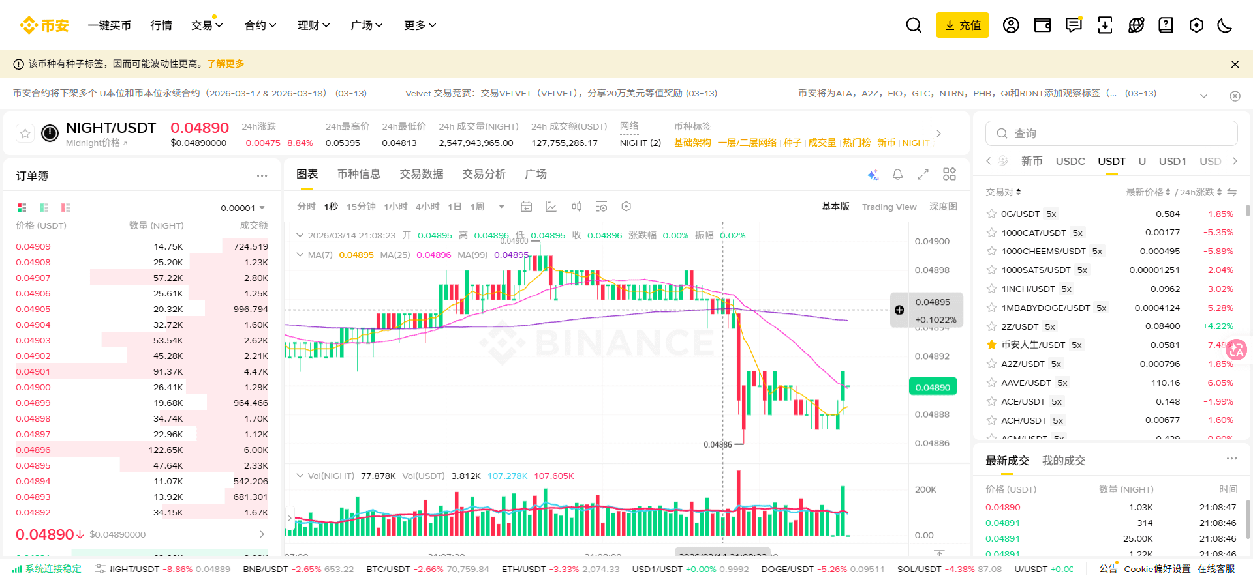Image resolution: width=1253 pixels, height=578 pixels.
Task: Collapse the Vol indicator row
Action: [x=300, y=476]
